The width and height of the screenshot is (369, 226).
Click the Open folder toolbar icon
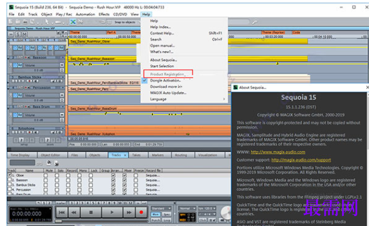pyautogui.click(x=18, y=22)
